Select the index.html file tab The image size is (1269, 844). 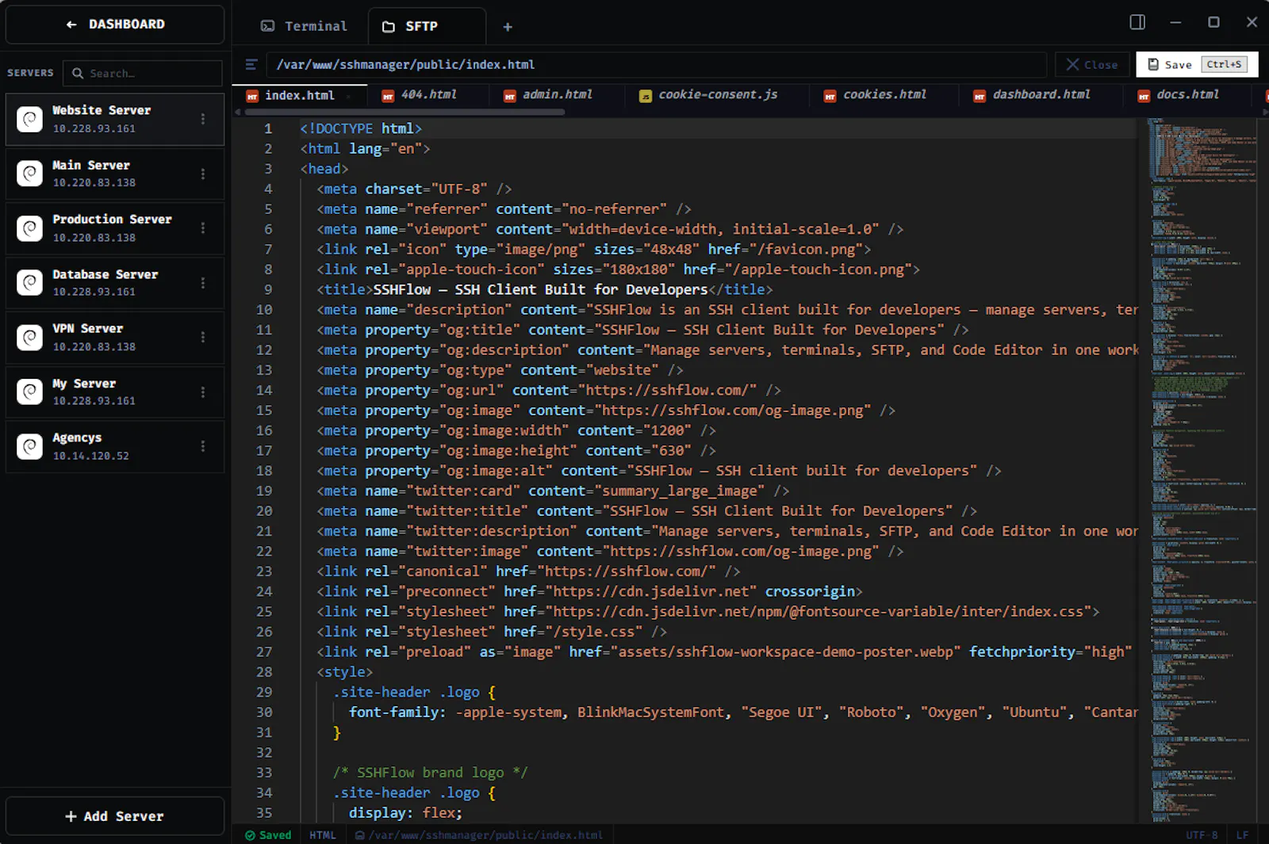(300, 95)
